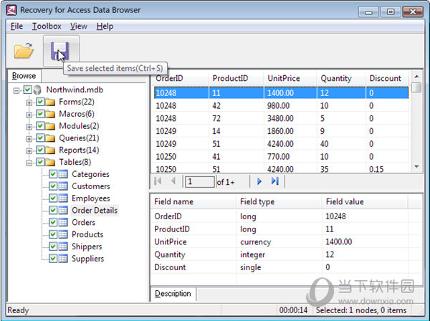Select the Employees table in tree
This screenshot has width=430, height=321.
click(x=91, y=198)
